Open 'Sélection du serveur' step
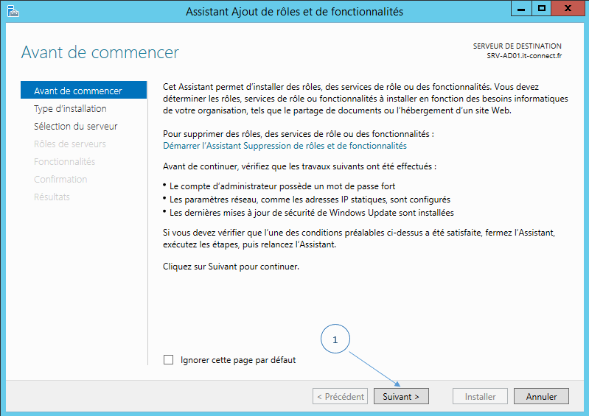Image resolution: width=589 pixels, height=416 pixels. point(76,126)
